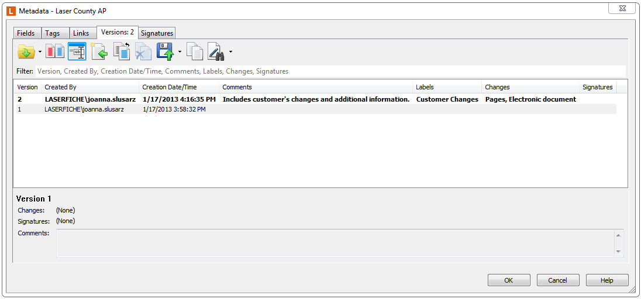
Task: Click the open version folder icon
Action: point(26,52)
